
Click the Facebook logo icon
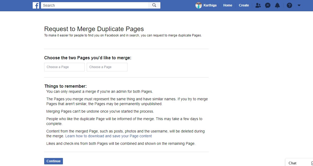tap(36, 5)
